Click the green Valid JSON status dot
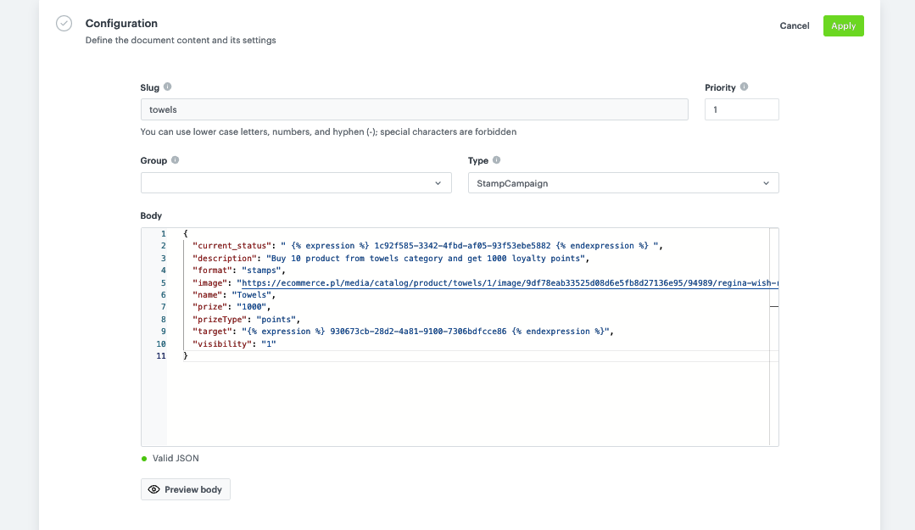The width and height of the screenshot is (915, 530). 143,458
